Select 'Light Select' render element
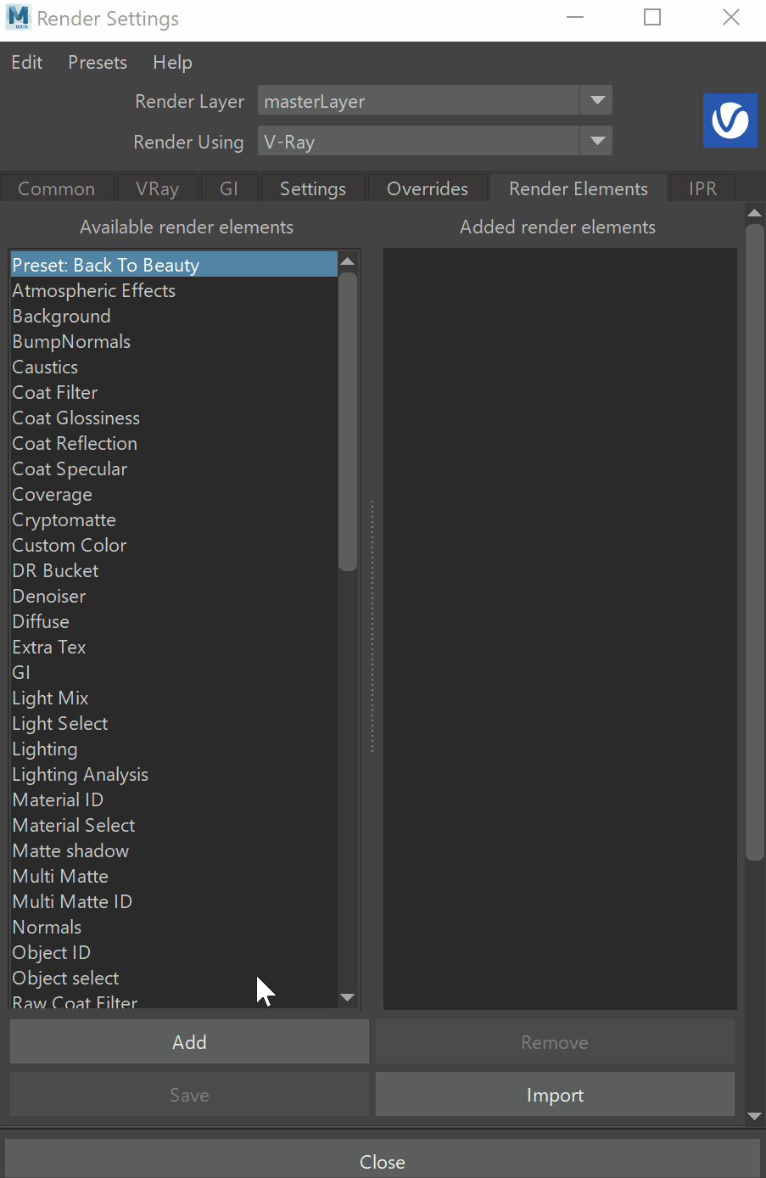 [174, 723]
